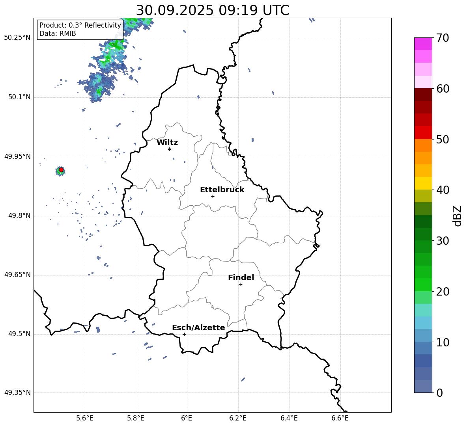Click the 70 tick on the colorbar
This screenshot has width=467, height=426.
[443, 38]
